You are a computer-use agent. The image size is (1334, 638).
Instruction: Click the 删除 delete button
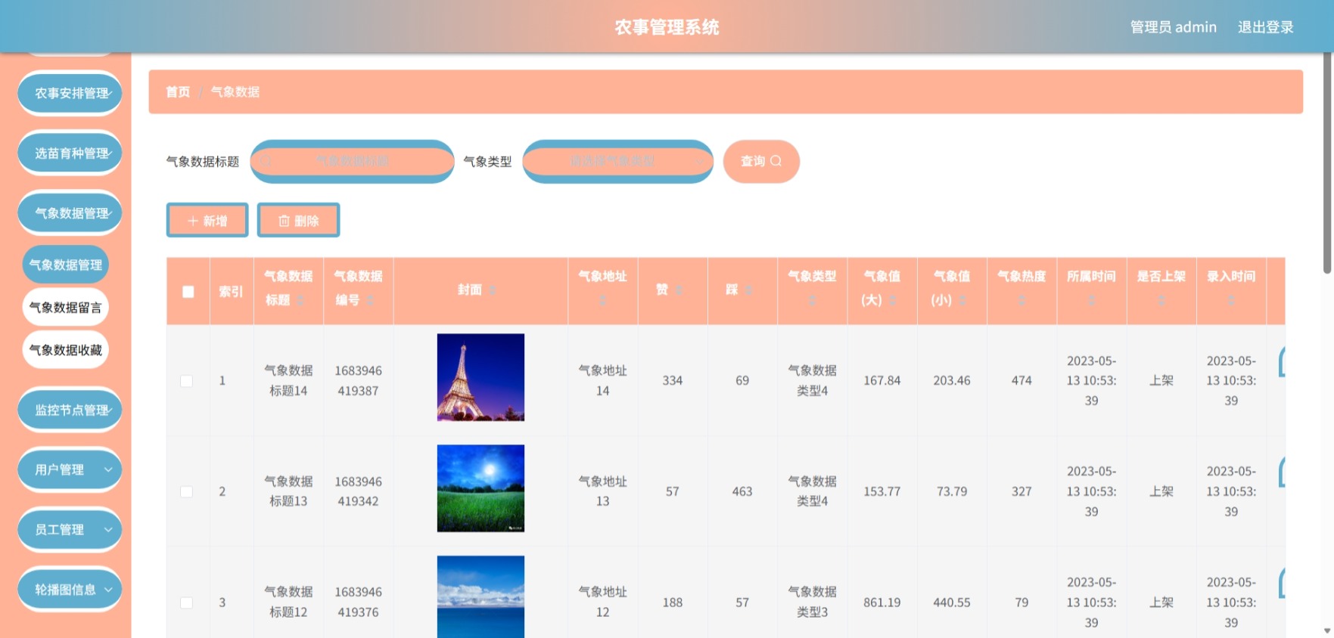(x=298, y=220)
